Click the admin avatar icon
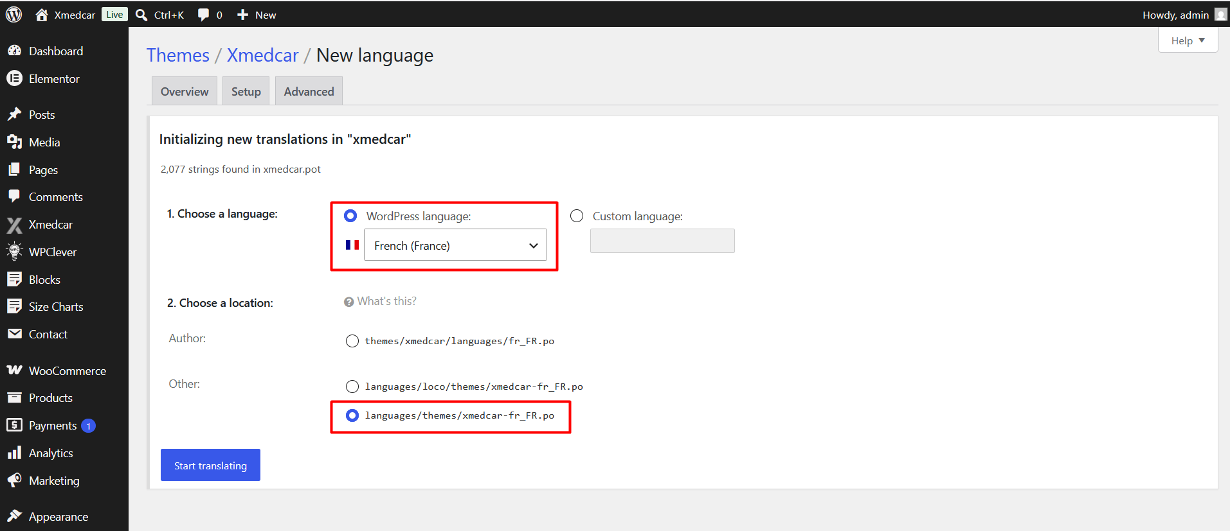The image size is (1230, 531). tap(1220, 15)
